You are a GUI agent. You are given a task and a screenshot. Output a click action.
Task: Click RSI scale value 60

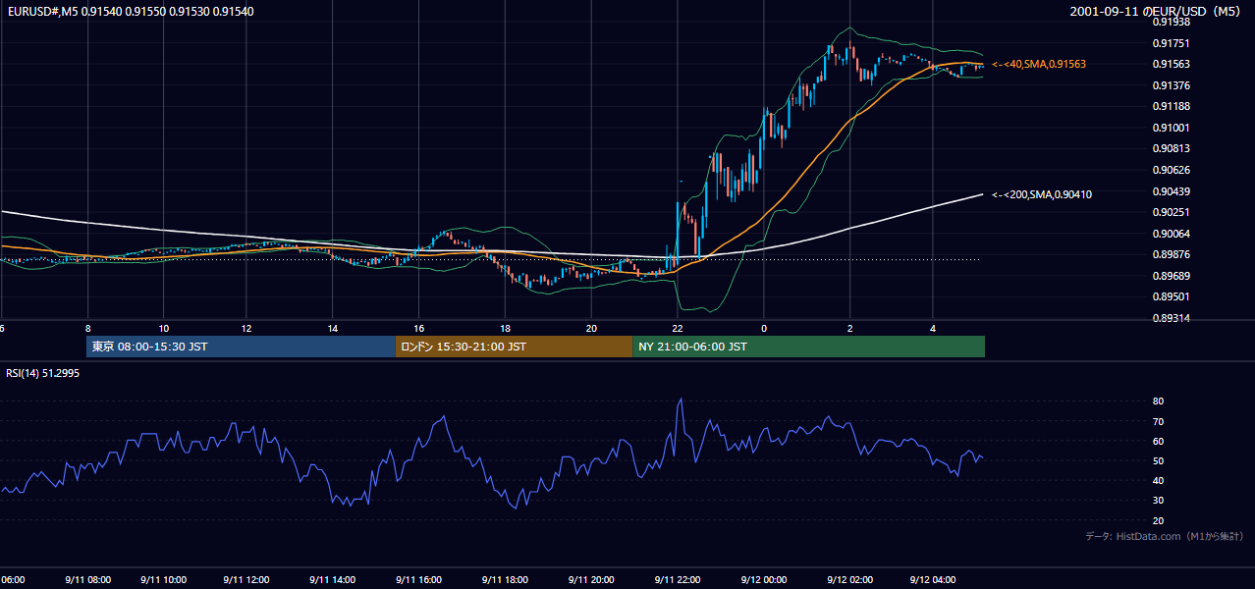1159,441
